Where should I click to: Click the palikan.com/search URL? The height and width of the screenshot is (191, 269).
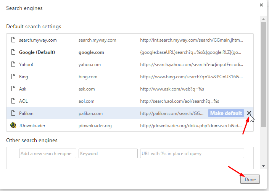pyautogui.click(x=172, y=113)
